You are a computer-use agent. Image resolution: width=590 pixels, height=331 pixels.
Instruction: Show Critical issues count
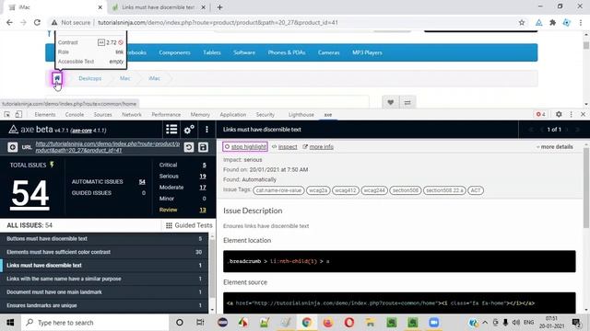205,165
